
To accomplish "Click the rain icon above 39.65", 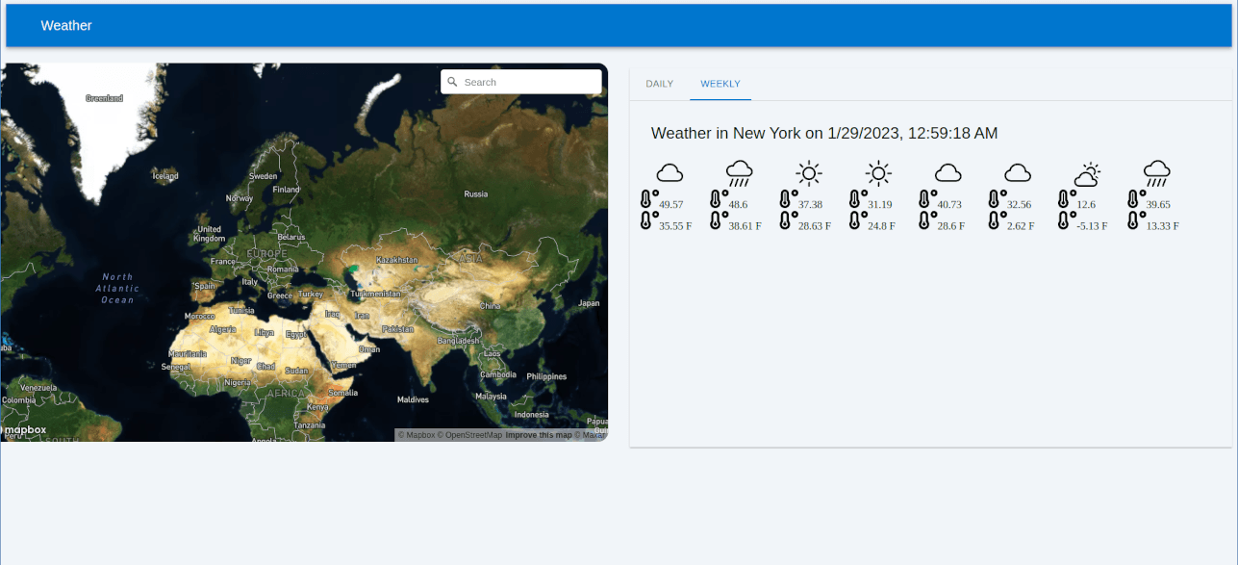I will tap(1157, 173).
